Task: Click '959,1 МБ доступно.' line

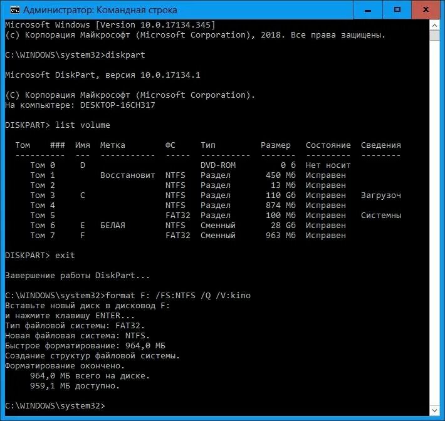Action: point(75,386)
